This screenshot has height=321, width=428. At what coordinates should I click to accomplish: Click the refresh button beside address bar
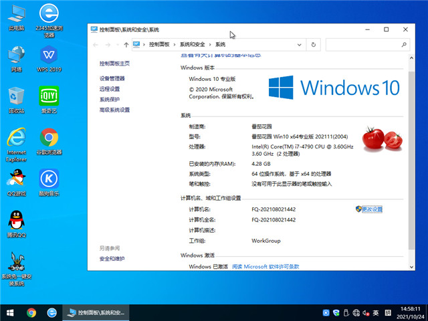314,45
